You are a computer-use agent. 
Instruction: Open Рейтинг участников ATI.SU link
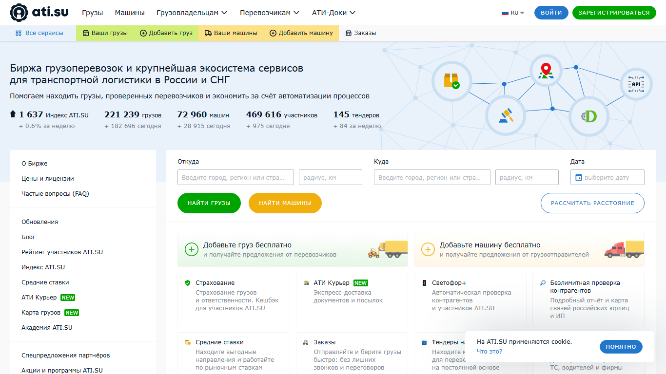[x=62, y=252]
